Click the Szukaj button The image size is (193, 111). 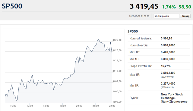point(185,16)
